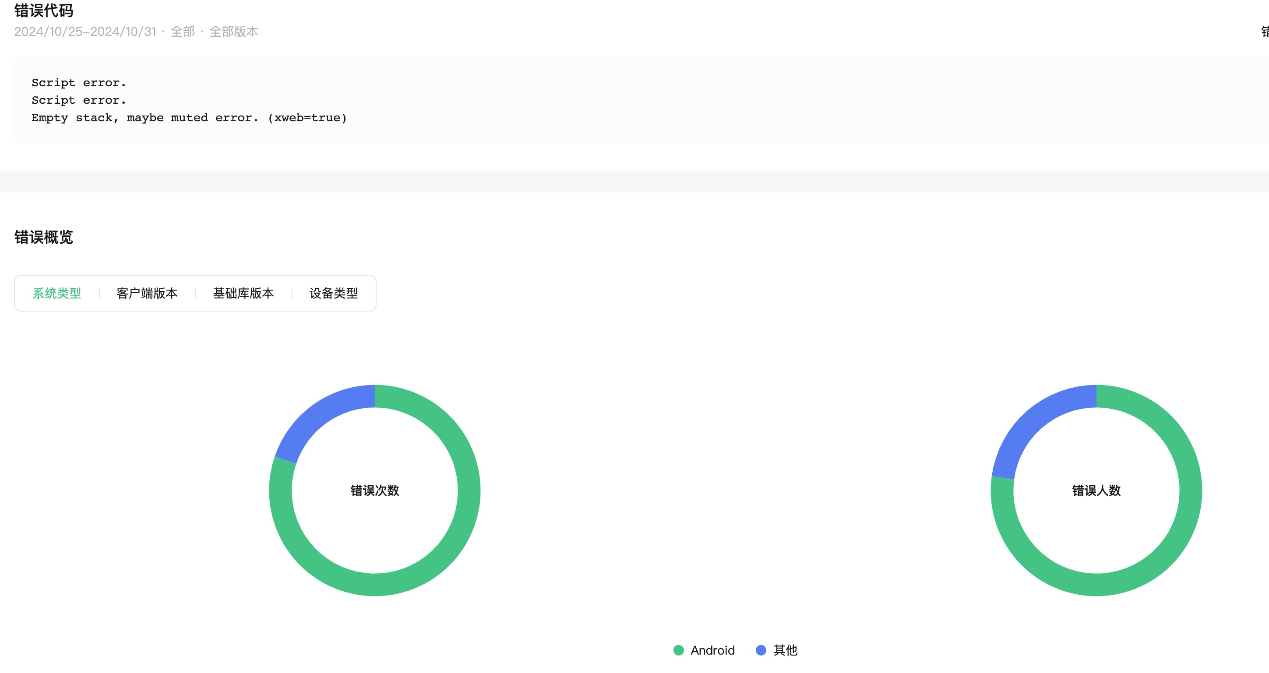
Task: Switch to the 设备类型 tab
Action: click(x=334, y=294)
